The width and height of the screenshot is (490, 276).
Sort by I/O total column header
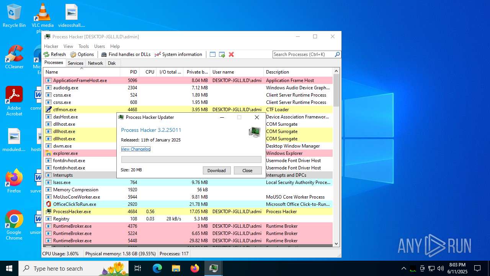point(170,72)
